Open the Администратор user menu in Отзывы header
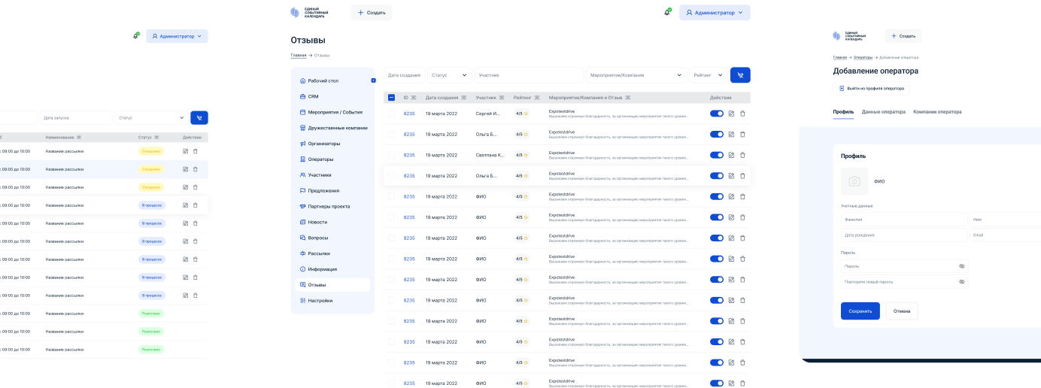 tap(714, 13)
